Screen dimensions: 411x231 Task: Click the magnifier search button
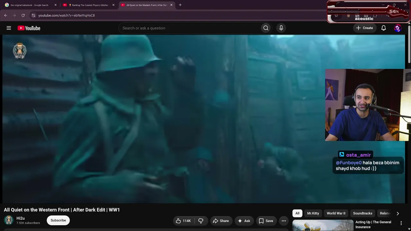coord(266,28)
